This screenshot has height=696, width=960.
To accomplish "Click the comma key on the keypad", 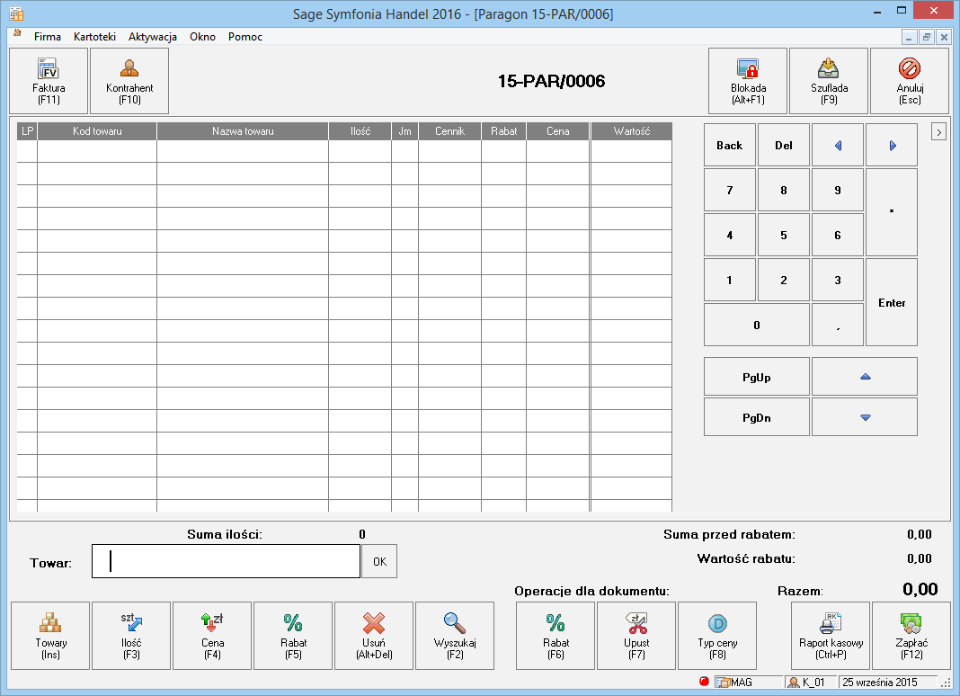I will pos(838,325).
